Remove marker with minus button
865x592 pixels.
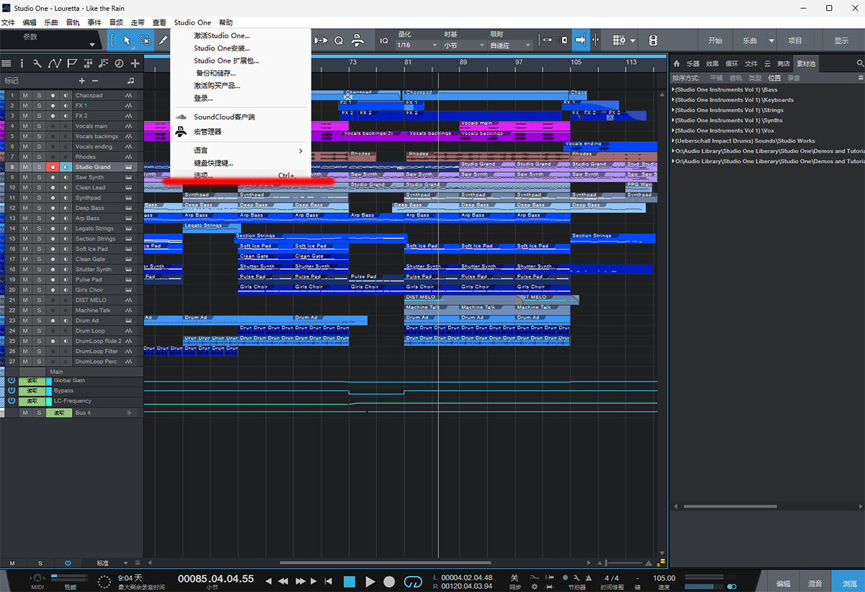point(95,81)
